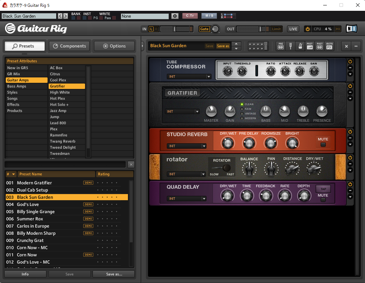Click the Guitar Rig logo
This screenshot has height=283, width=365.
pos(36,28)
